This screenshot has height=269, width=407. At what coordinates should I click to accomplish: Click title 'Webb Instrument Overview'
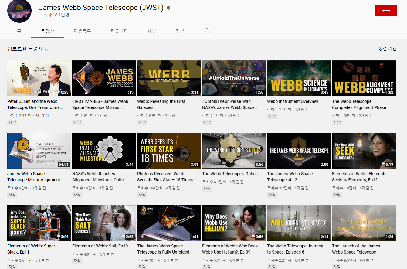coord(293,101)
